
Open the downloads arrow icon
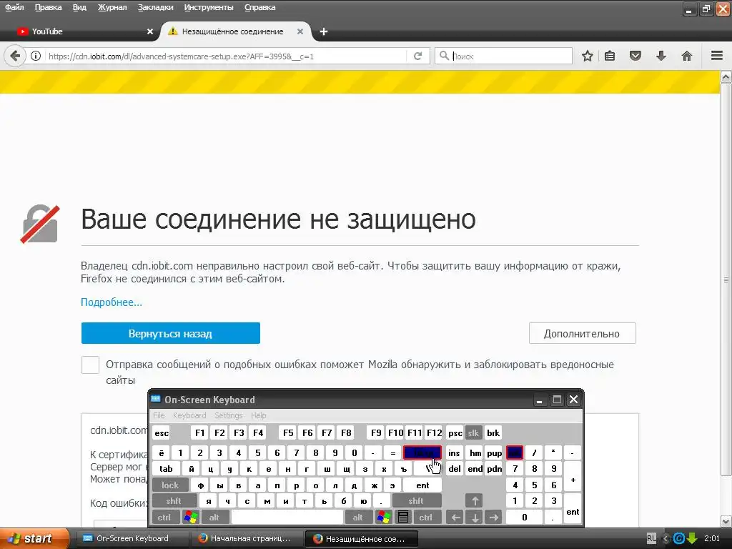pos(661,56)
